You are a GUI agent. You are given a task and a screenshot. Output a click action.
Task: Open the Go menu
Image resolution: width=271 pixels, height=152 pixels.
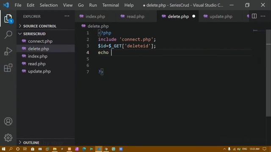[x=81, y=5]
